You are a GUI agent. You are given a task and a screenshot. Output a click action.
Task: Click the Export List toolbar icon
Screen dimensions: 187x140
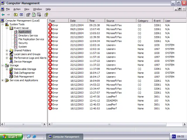tap(39, 15)
